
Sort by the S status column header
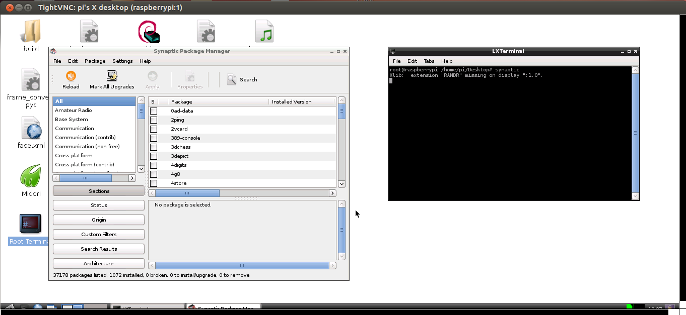click(153, 101)
